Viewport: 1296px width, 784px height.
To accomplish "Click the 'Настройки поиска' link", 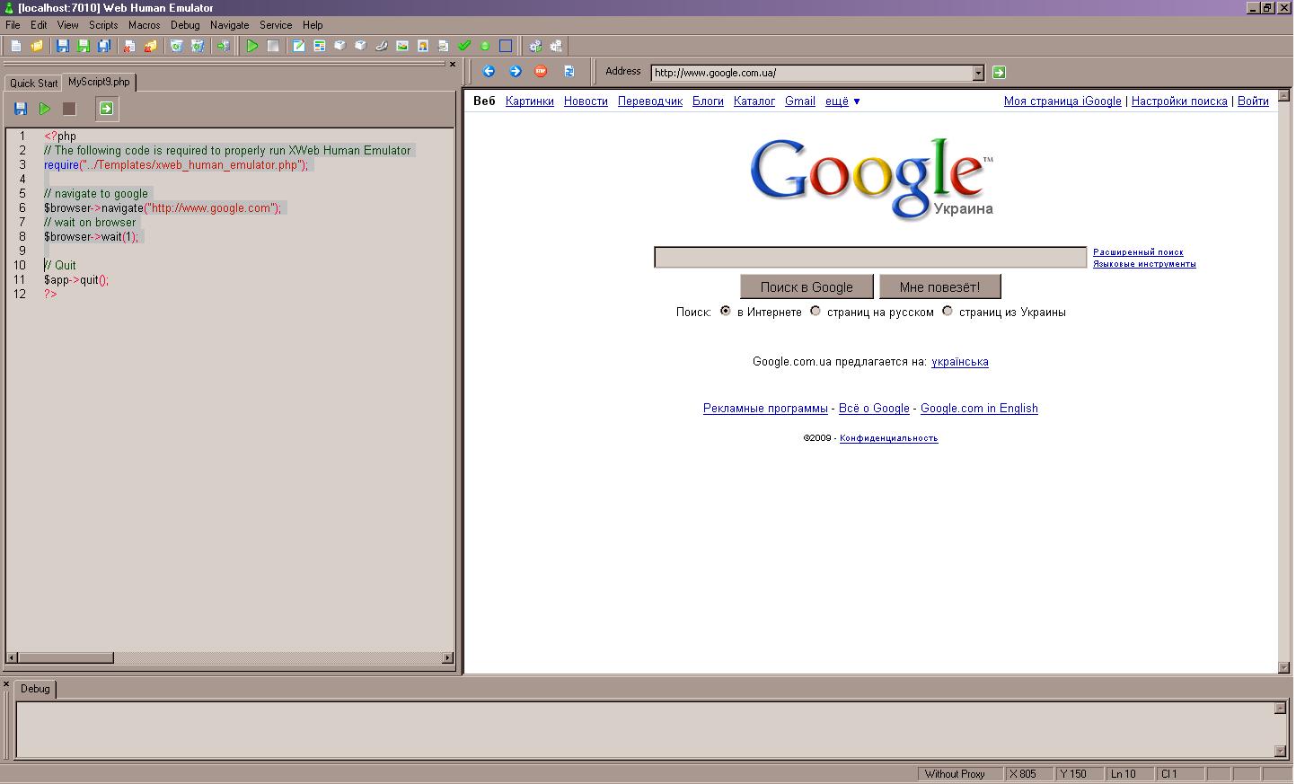I will point(1179,101).
